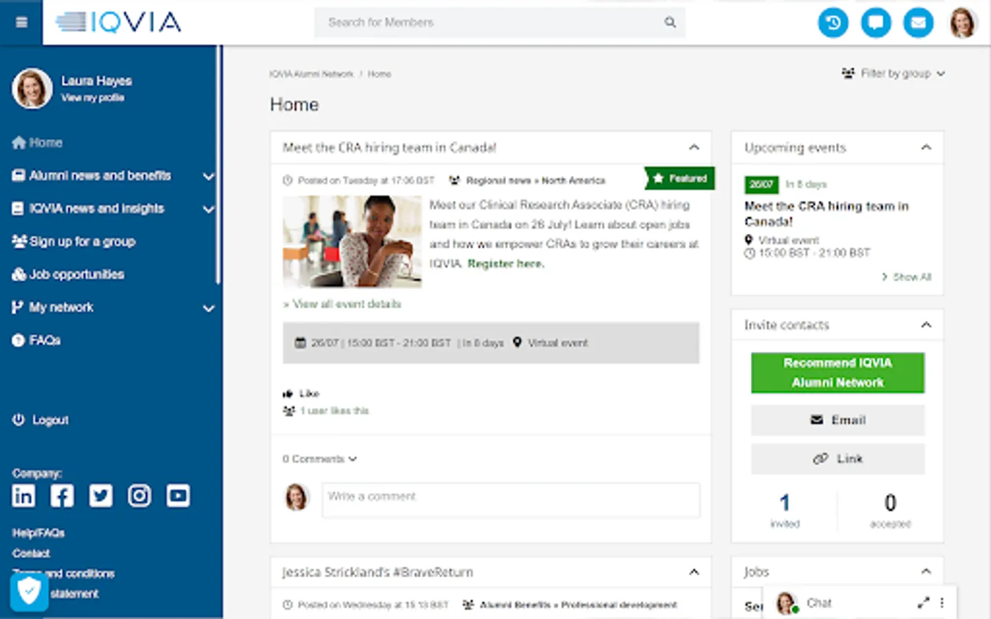Image resolution: width=991 pixels, height=619 pixels.
Task: Open View my profile link
Action: (93, 98)
